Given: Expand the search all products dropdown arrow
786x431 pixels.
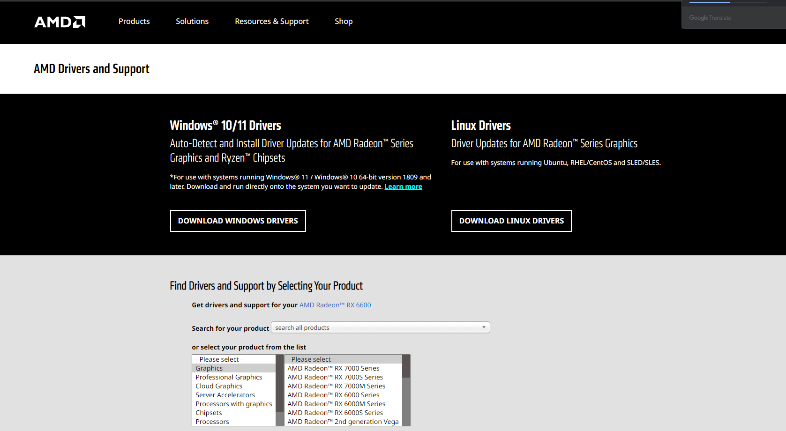Looking at the screenshot, I should pos(484,327).
